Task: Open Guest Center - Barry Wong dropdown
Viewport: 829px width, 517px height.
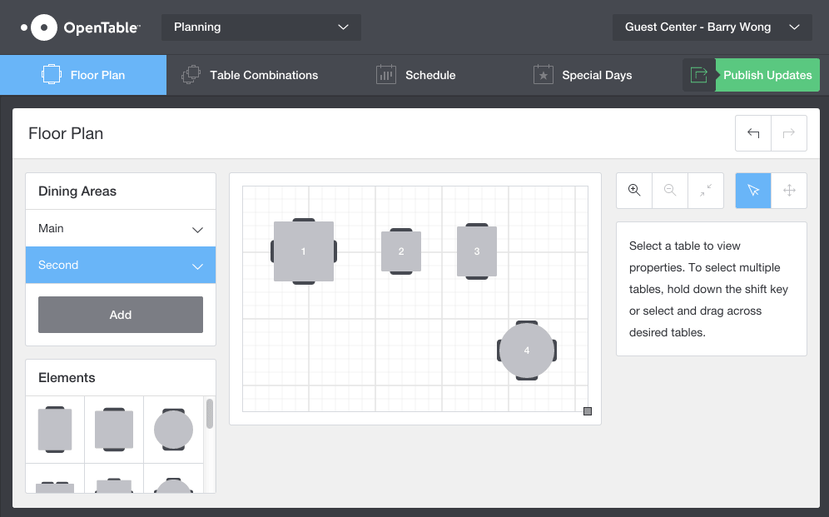Action: click(x=712, y=27)
